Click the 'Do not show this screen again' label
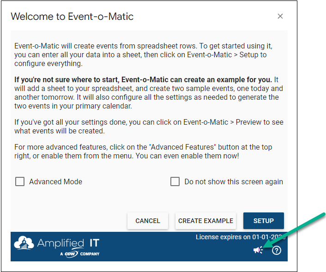Viewport: 326px width, 272px height. tap(233, 181)
